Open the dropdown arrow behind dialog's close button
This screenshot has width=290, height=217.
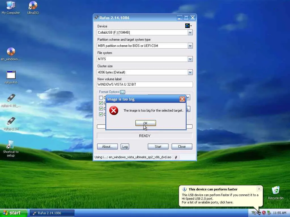pos(188,97)
